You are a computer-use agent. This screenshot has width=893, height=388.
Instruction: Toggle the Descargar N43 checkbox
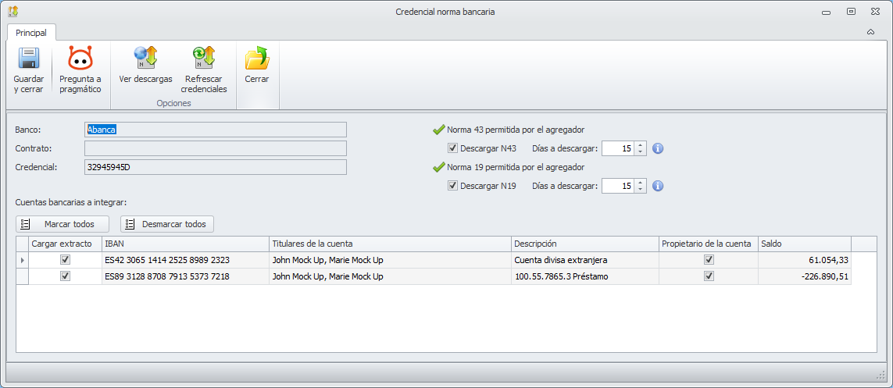point(452,148)
